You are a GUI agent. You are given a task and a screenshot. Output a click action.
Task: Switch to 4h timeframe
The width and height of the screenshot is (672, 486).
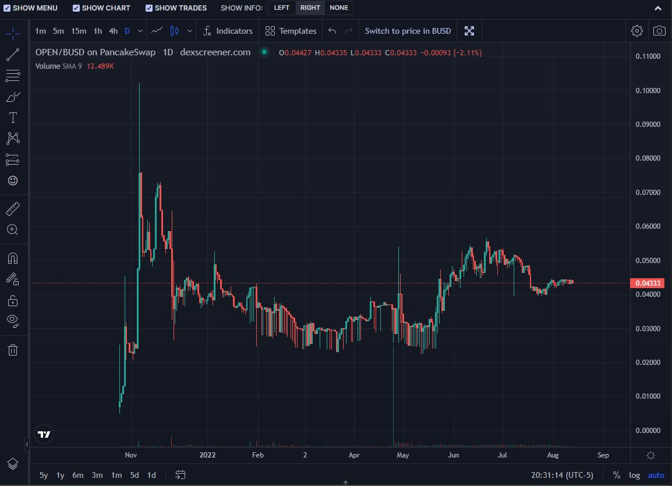pyautogui.click(x=113, y=31)
